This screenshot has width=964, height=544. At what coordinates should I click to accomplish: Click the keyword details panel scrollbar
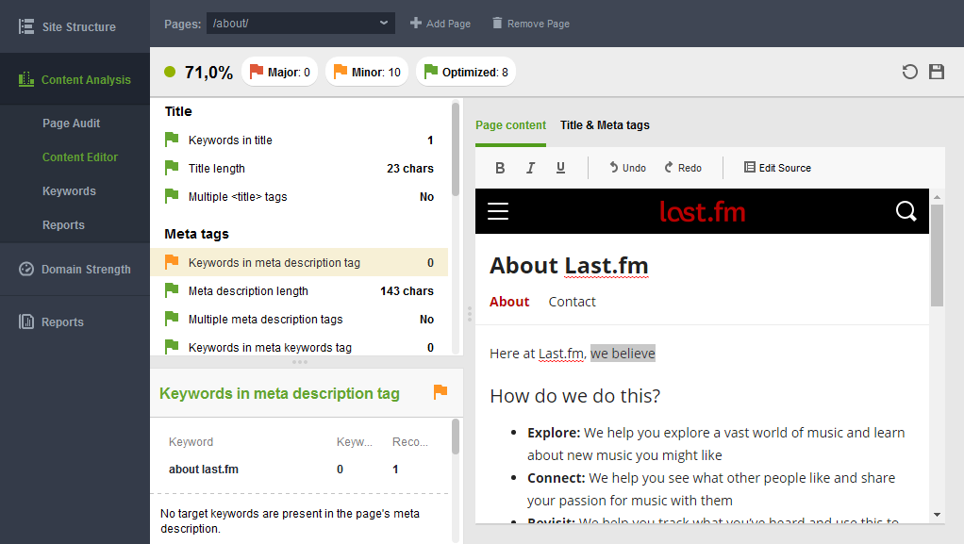[456, 437]
